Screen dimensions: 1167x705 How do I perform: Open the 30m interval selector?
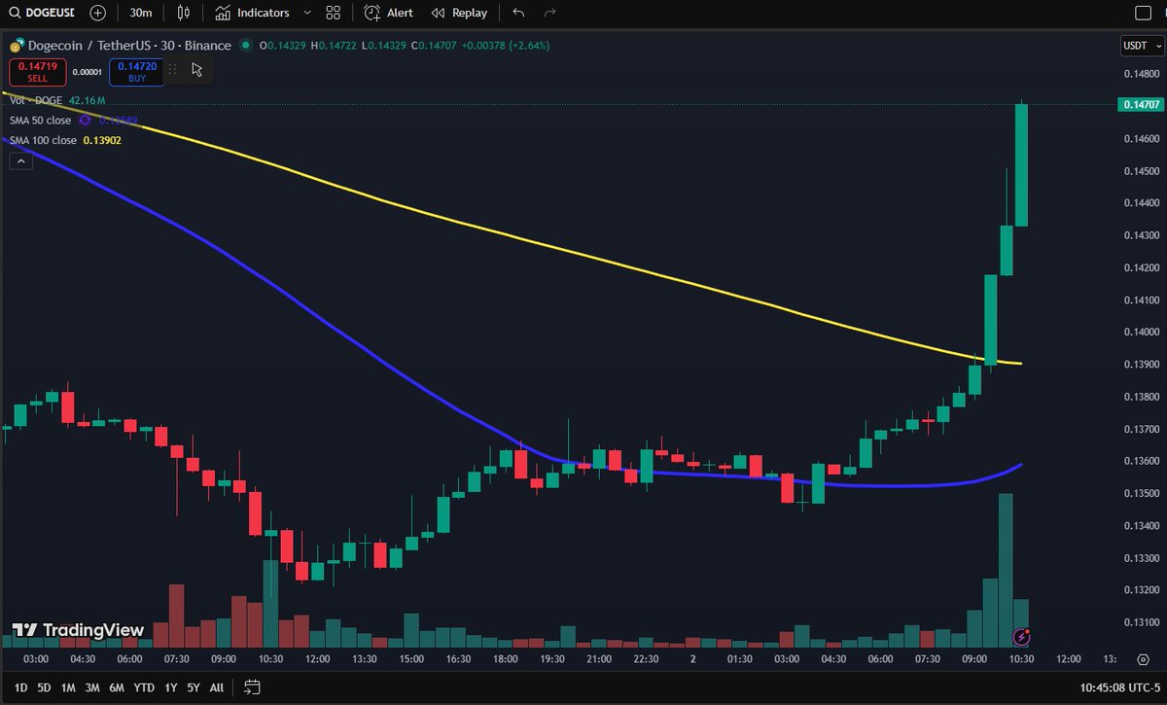(141, 13)
